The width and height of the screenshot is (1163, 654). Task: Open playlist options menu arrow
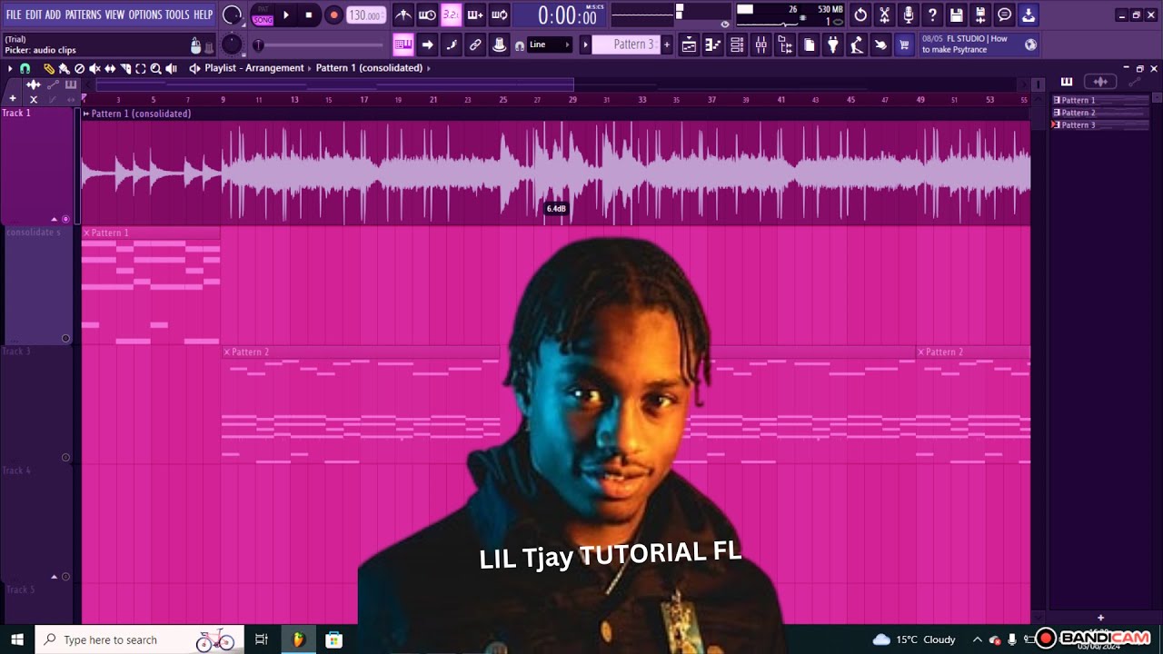[9, 68]
